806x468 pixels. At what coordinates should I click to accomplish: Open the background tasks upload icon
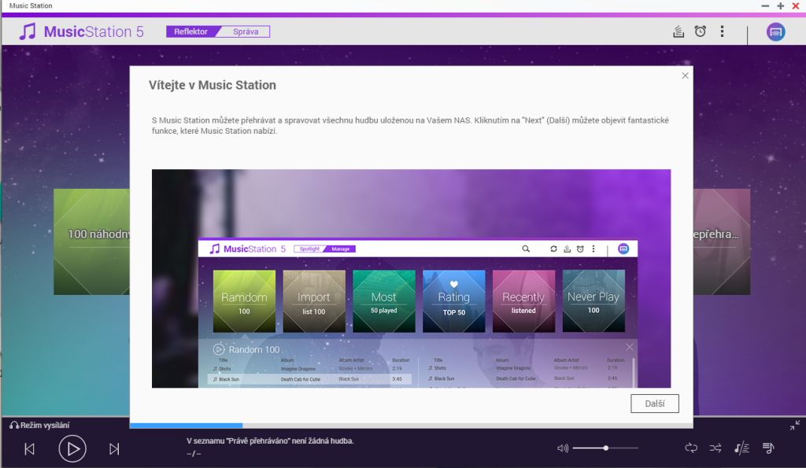[x=678, y=31]
